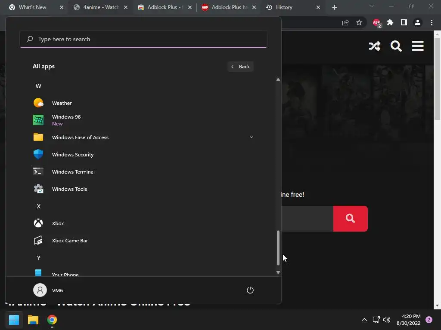
Task: Open the VM6 user account menu
Action: (x=48, y=290)
